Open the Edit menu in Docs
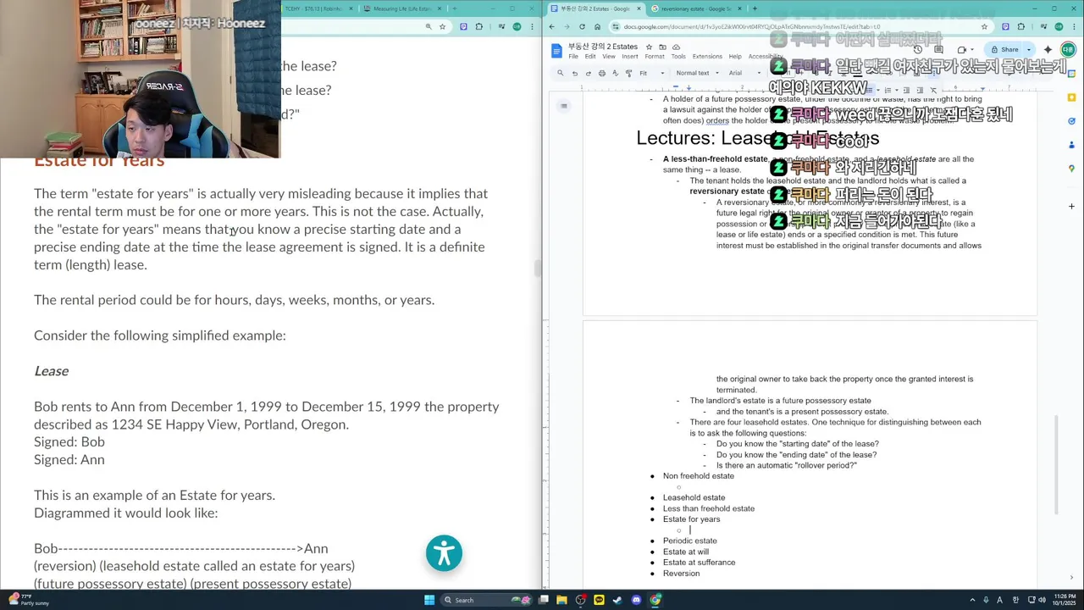The height and width of the screenshot is (610, 1084). tap(590, 57)
